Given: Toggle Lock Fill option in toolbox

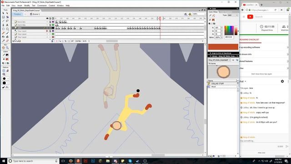Looking at the screenshot, I should point(7,71).
